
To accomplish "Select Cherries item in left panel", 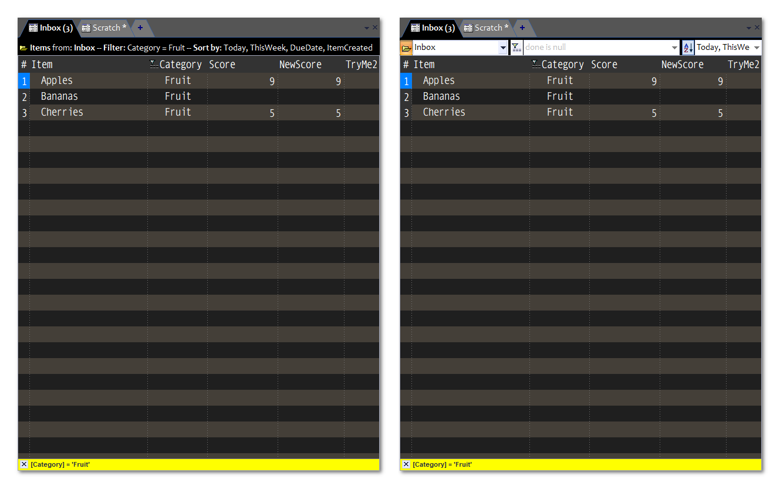I will [x=62, y=113].
